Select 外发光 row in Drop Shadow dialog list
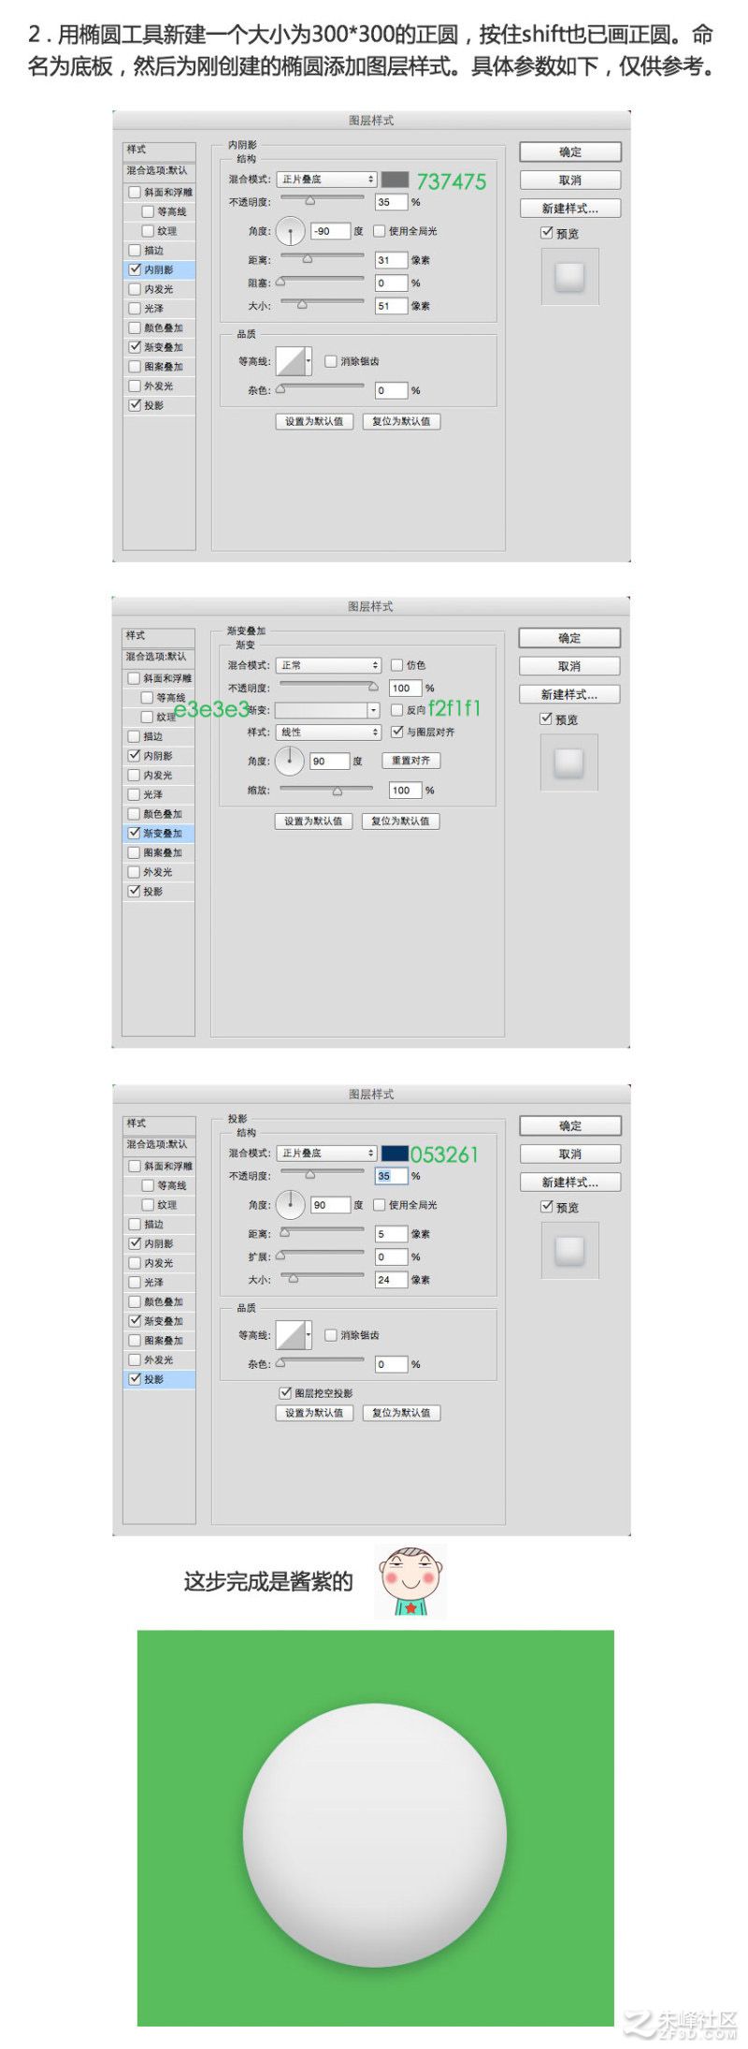This screenshot has width=748, height=2049. pyautogui.click(x=159, y=1359)
